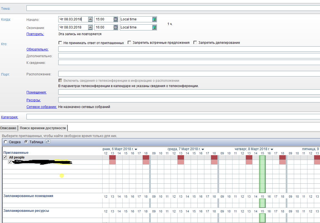Viewport: 320px width, 223px height.
Task: Click All people busy block at 18 on 7 Март
Action: click(214, 157)
